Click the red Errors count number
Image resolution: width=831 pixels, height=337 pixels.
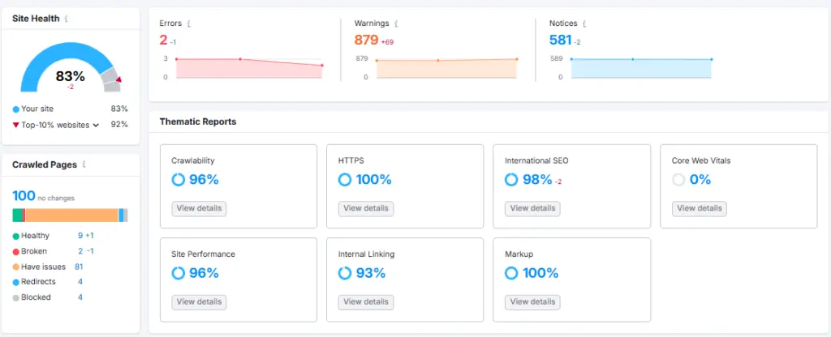click(163, 40)
